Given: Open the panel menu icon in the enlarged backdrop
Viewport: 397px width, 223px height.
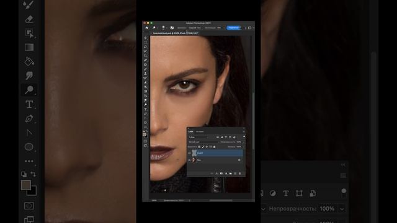Looking at the screenshot, I should 343,175.
